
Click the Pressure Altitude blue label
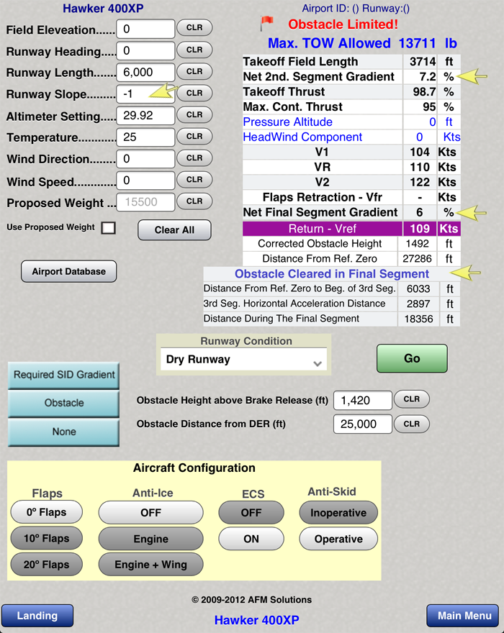coord(288,122)
